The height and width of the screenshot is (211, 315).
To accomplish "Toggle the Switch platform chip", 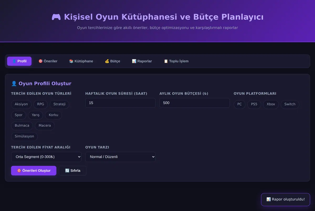I will (290, 104).
